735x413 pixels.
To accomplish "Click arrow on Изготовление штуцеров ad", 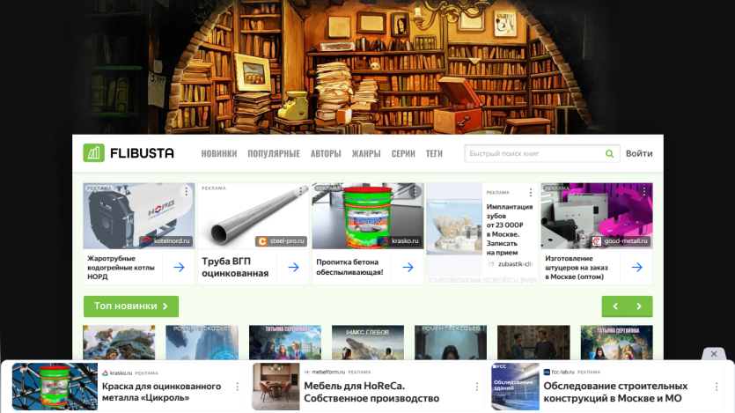I will tap(636, 267).
